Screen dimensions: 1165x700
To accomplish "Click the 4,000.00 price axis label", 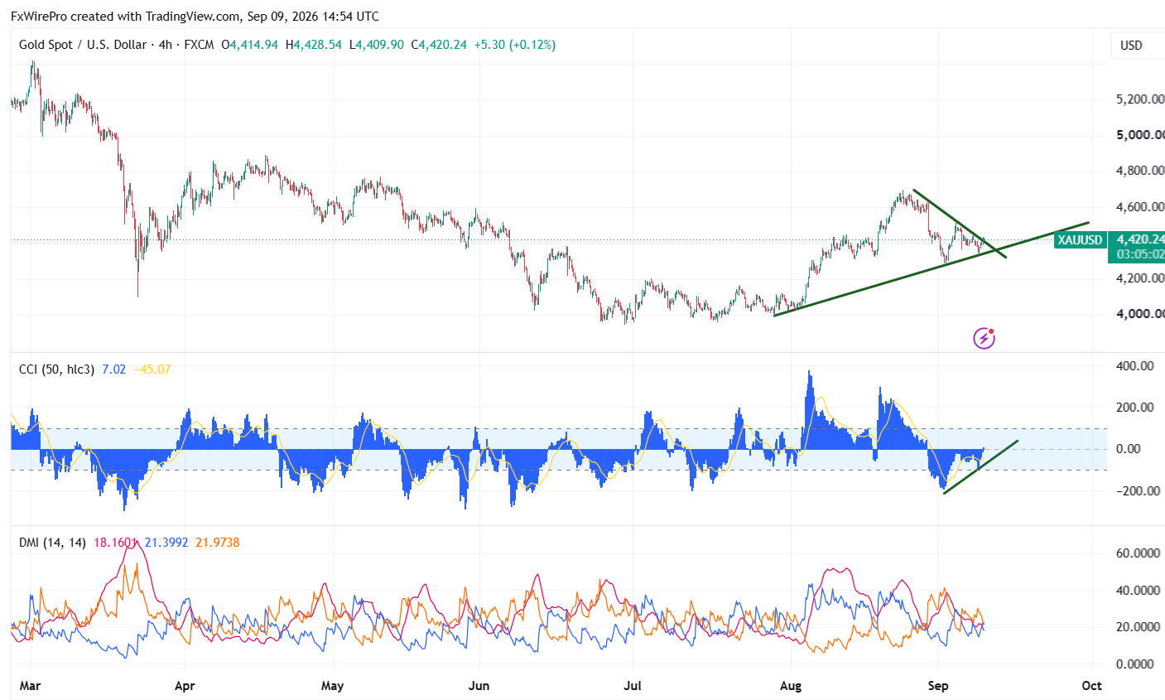I will [1140, 314].
